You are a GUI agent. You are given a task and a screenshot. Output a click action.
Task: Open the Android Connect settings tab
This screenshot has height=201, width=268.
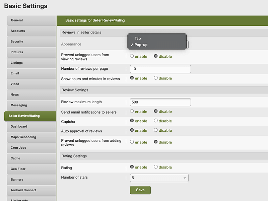(31, 190)
